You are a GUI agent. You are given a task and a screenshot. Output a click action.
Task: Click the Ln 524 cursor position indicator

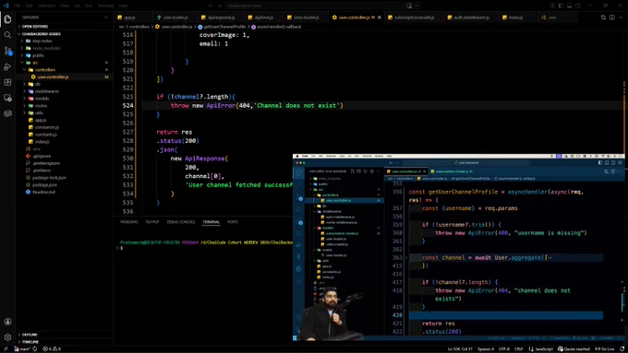click(459, 349)
